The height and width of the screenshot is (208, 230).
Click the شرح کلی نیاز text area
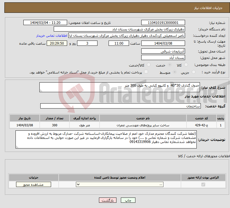click(x=120, y=87)
